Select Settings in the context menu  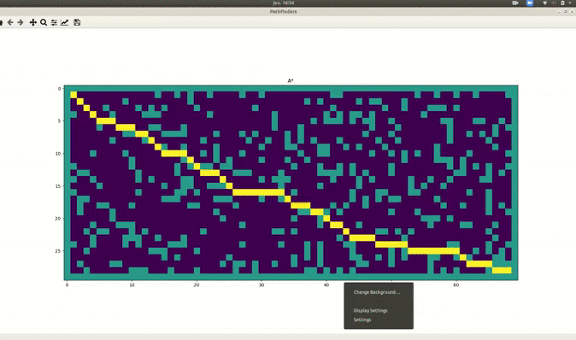362,319
